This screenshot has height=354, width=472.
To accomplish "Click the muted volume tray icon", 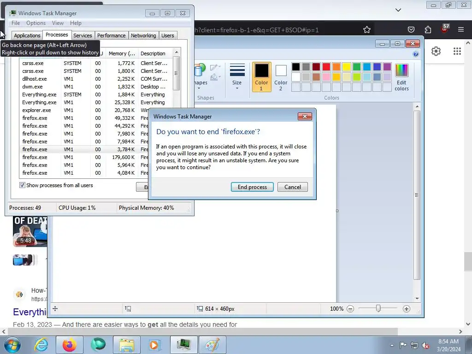I will tap(425, 345).
